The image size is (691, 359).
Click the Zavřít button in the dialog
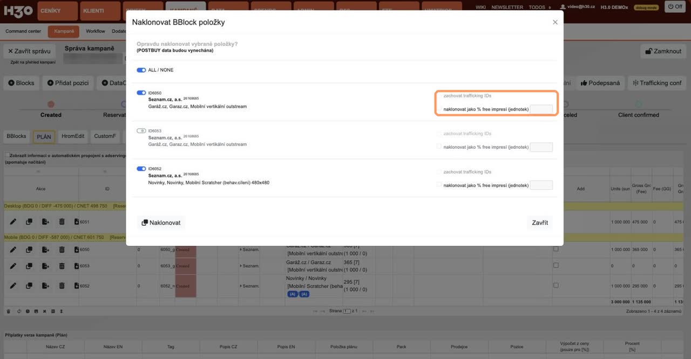click(540, 223)
